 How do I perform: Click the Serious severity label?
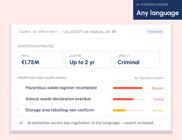coord(158,110)
